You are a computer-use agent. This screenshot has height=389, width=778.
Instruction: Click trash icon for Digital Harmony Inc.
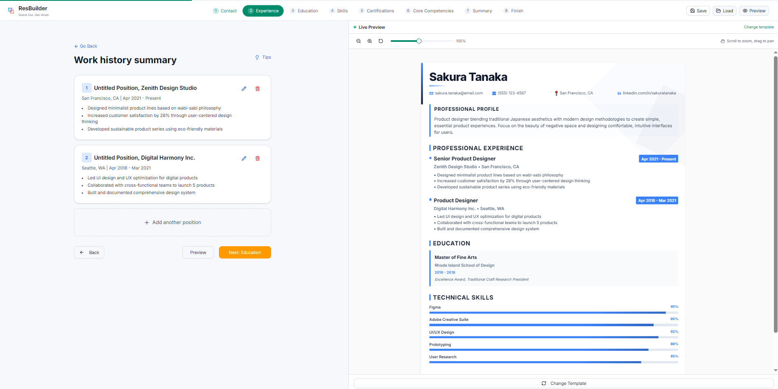258,158
